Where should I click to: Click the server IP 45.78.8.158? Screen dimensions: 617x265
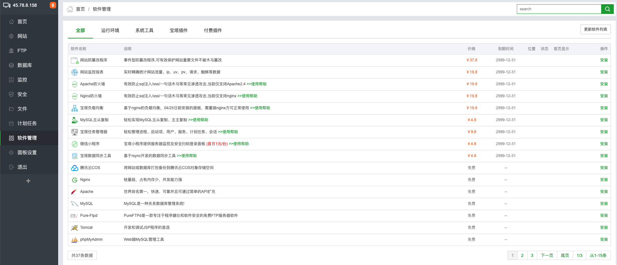pos(25,5)
